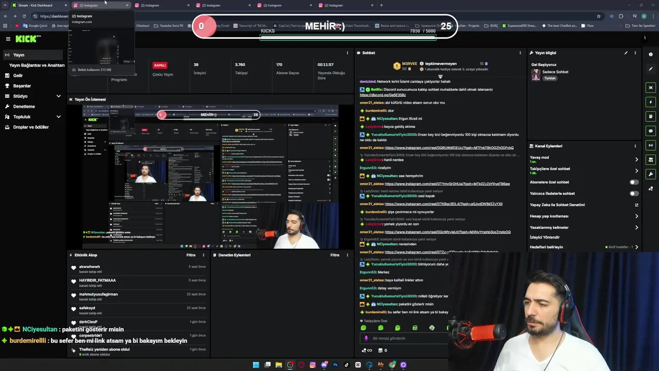
Task: Click chat bubble icon in right rail
Action: click(x=651, y=131)
